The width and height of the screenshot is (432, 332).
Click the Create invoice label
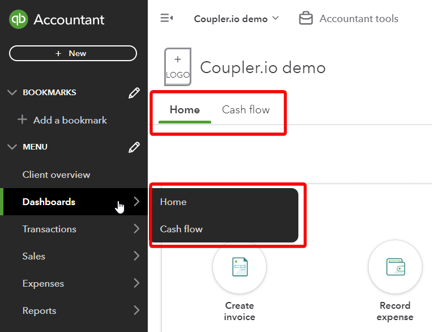[239, 311]
